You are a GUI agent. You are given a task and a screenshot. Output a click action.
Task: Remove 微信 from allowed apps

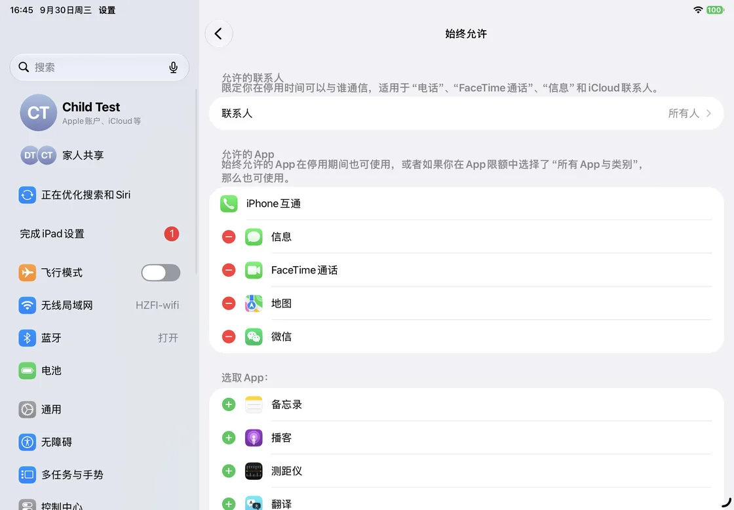(x=229, y=337)
